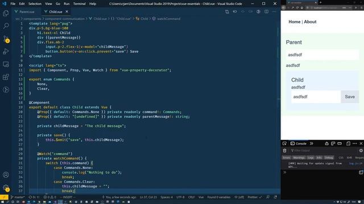Toggle XHR filter in console
This screenshot has width=364, height=204.
click(x=349, y=158)
